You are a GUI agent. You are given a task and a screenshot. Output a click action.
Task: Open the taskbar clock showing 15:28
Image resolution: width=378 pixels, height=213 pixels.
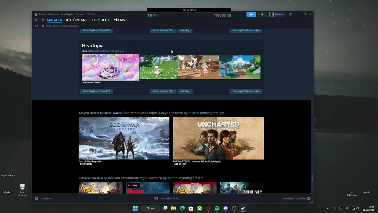[369, 208]
